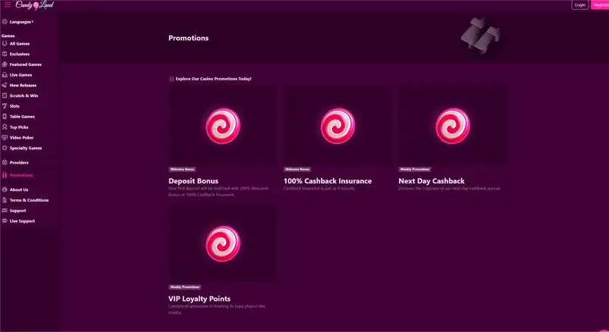Click the Slots icon in sidebar
Viewport: 609px width, 332px height.
coord(5,106)
